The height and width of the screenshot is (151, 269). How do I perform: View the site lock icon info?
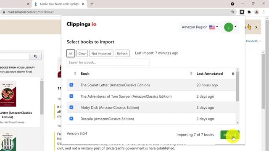point(4,12)
